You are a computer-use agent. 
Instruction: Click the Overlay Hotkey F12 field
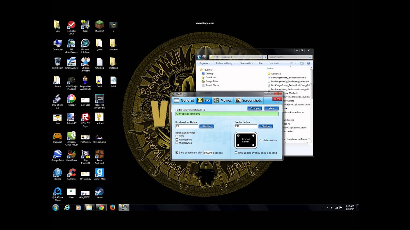[x=246, y=126]
